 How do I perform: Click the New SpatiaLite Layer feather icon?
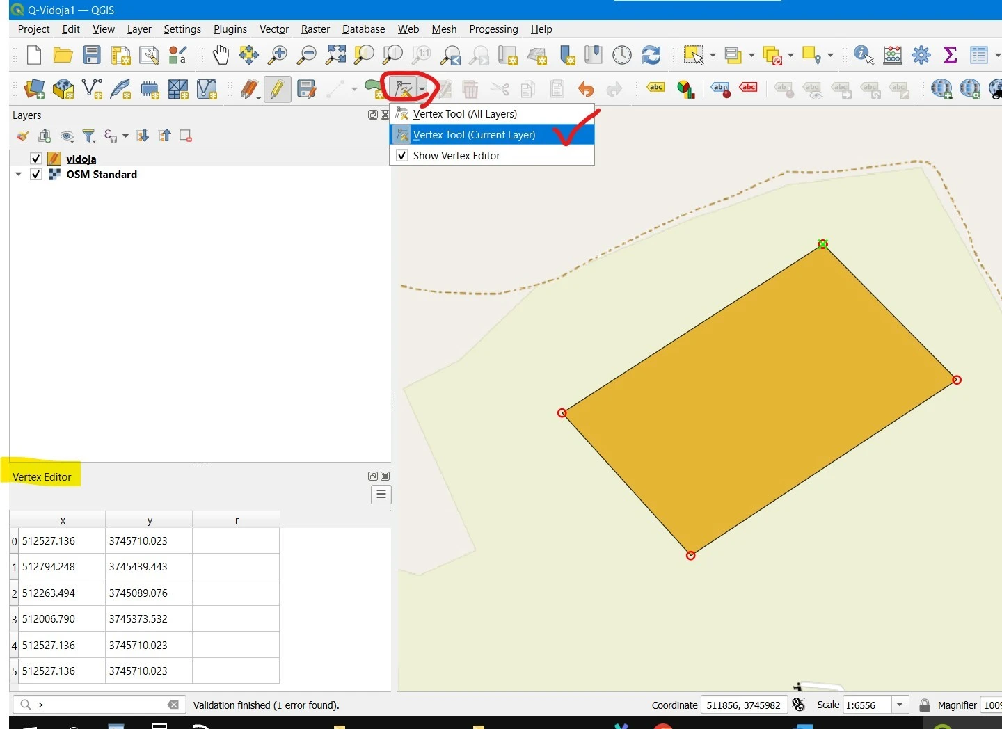[x=120, y=89]
